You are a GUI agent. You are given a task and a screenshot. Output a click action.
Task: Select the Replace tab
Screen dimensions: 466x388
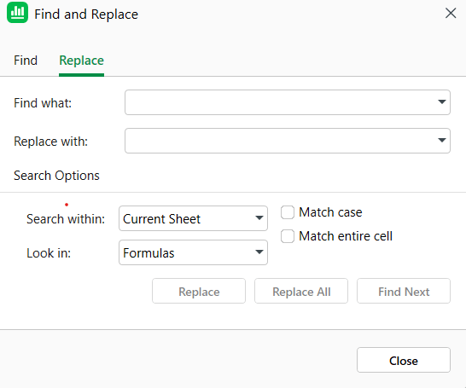point(81,61)
